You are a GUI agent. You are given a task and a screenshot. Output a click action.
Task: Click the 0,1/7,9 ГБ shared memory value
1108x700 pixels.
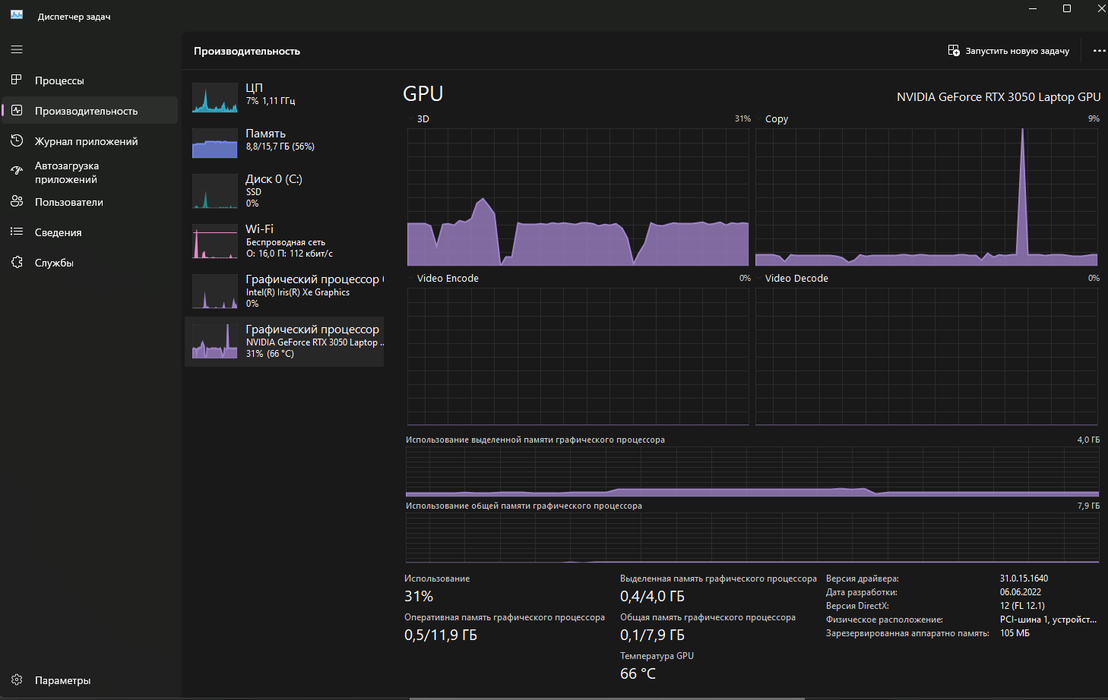point(652,635)
